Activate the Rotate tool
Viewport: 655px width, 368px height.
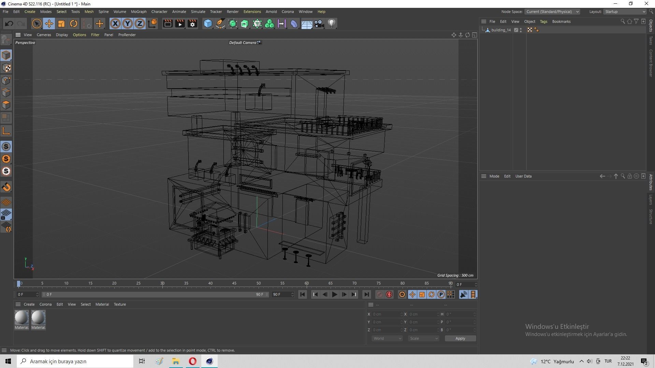74,24
